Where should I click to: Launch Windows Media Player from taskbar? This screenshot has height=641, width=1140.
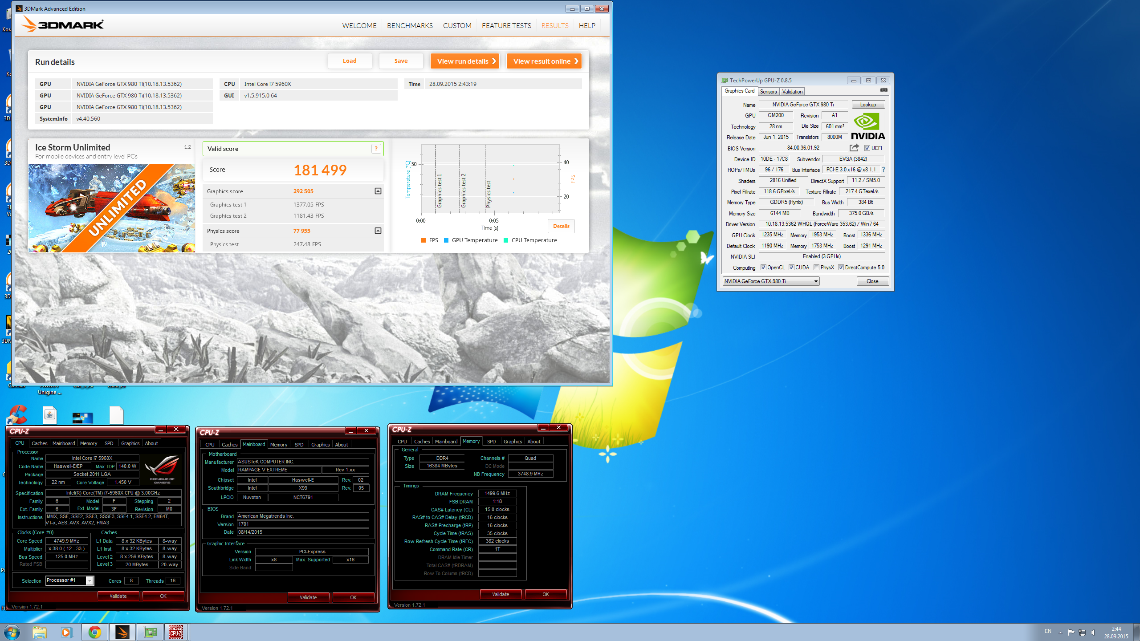66,632
